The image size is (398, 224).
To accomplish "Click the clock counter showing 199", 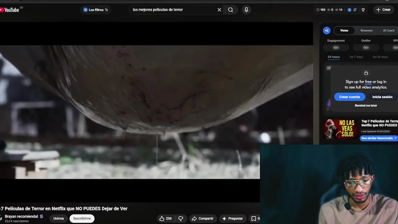I will (x=321, y=10).
